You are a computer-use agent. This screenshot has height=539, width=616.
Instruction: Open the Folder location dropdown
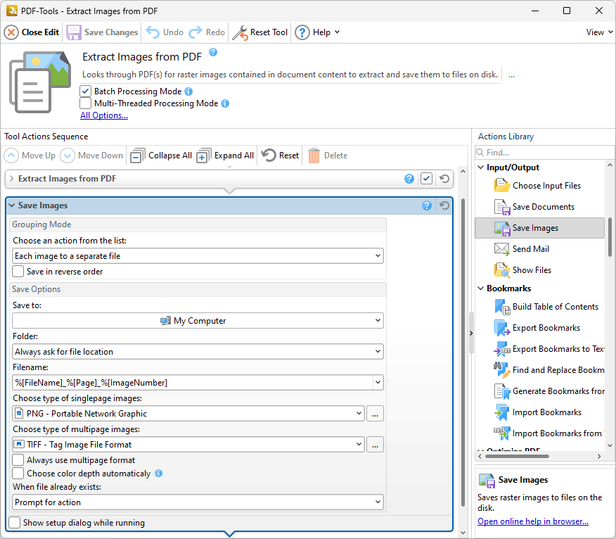(x=198, y=351)
